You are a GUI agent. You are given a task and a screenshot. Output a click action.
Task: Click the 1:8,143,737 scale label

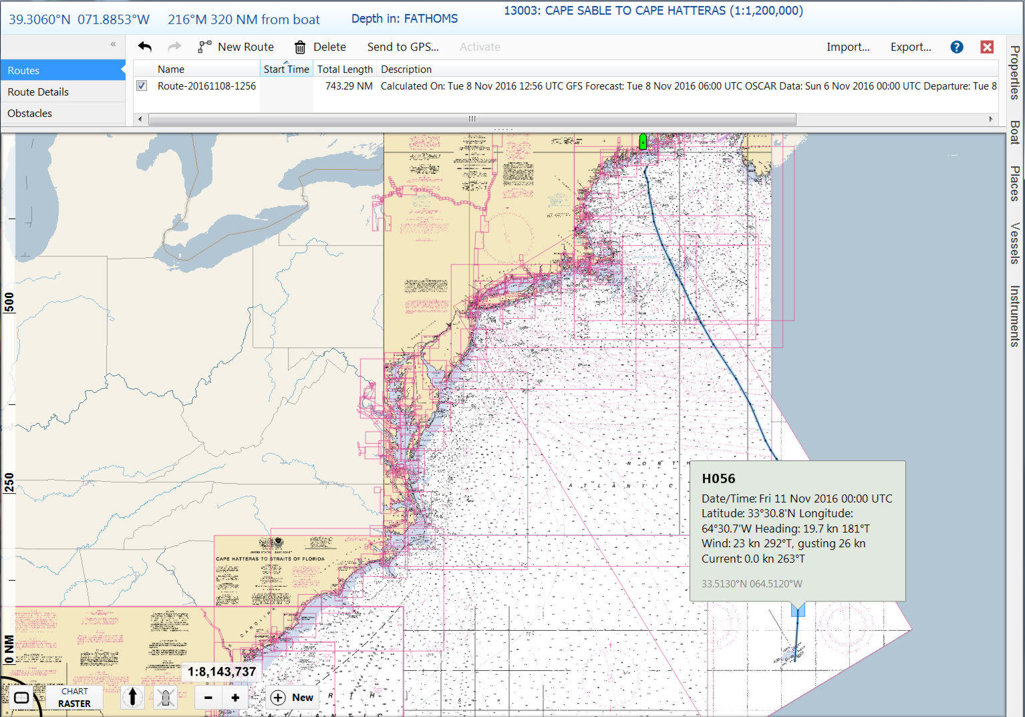coord(222,672)
